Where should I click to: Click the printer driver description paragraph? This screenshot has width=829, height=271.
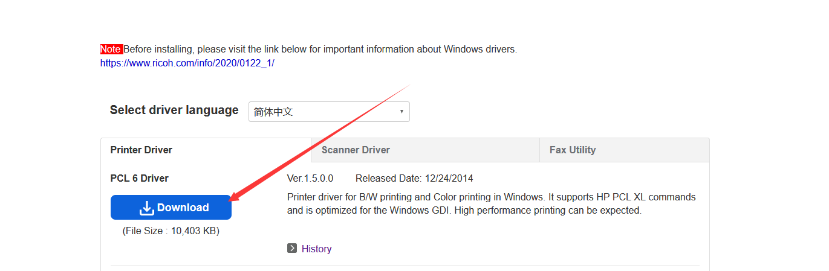[x=492, y=204]
